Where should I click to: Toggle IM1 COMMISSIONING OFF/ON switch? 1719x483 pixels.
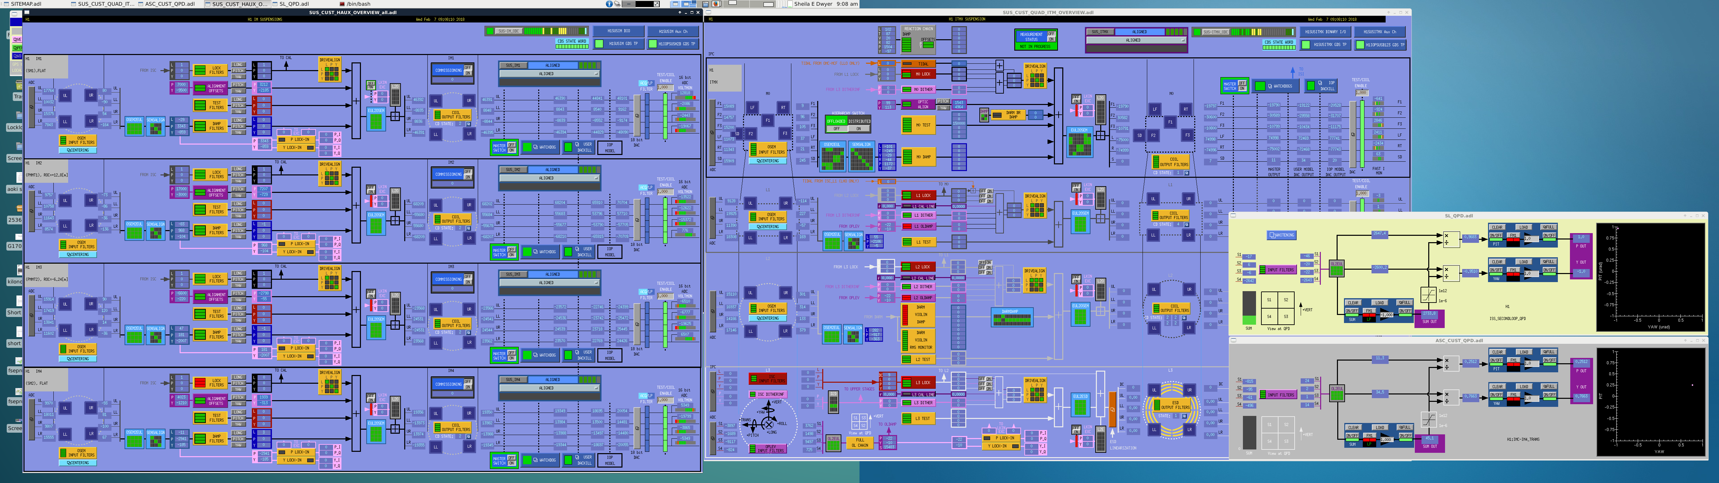(468, 71)
